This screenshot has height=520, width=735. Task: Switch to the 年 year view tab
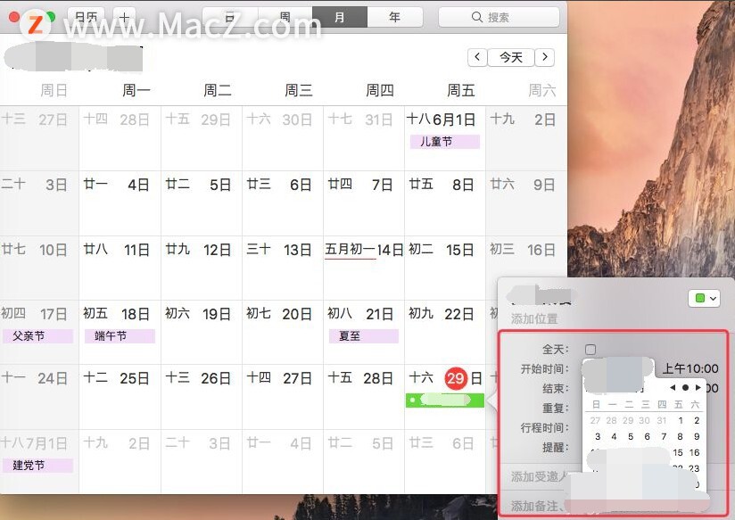(394, 17)
